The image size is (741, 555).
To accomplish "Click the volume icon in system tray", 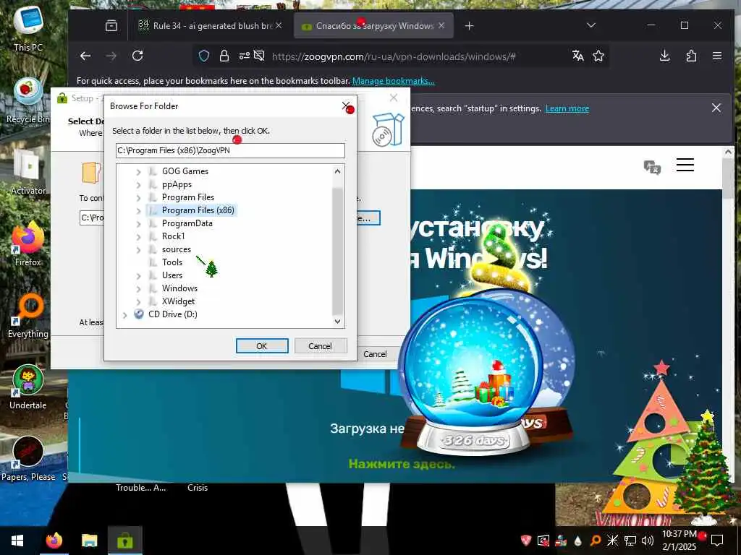I will pos(648,541).
